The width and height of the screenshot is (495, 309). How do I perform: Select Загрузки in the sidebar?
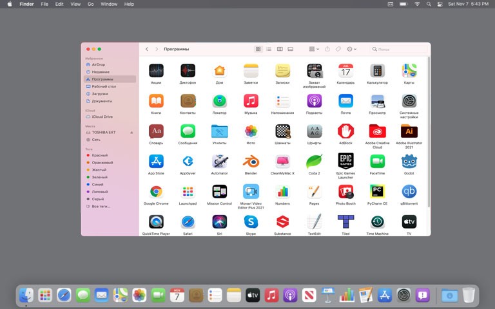tap(110, 94)
